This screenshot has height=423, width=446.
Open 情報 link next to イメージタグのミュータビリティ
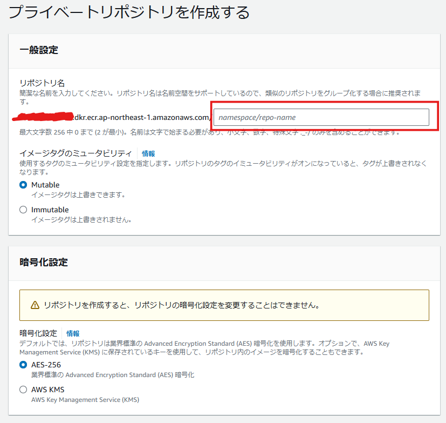tap(148, 154)
